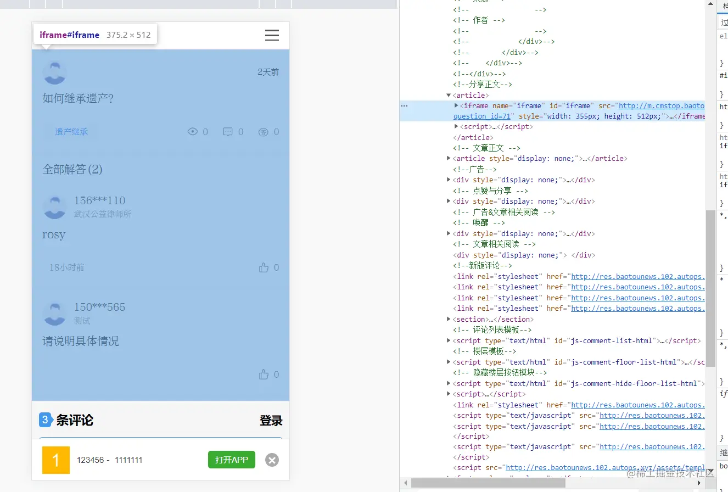Select the <!--分享正文--> comment line
This screenshot has width=728, height=492.
tap(483, 84)
